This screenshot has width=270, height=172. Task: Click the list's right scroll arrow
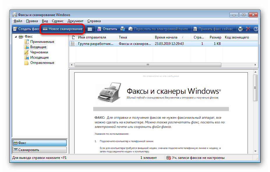coord(255,65)
